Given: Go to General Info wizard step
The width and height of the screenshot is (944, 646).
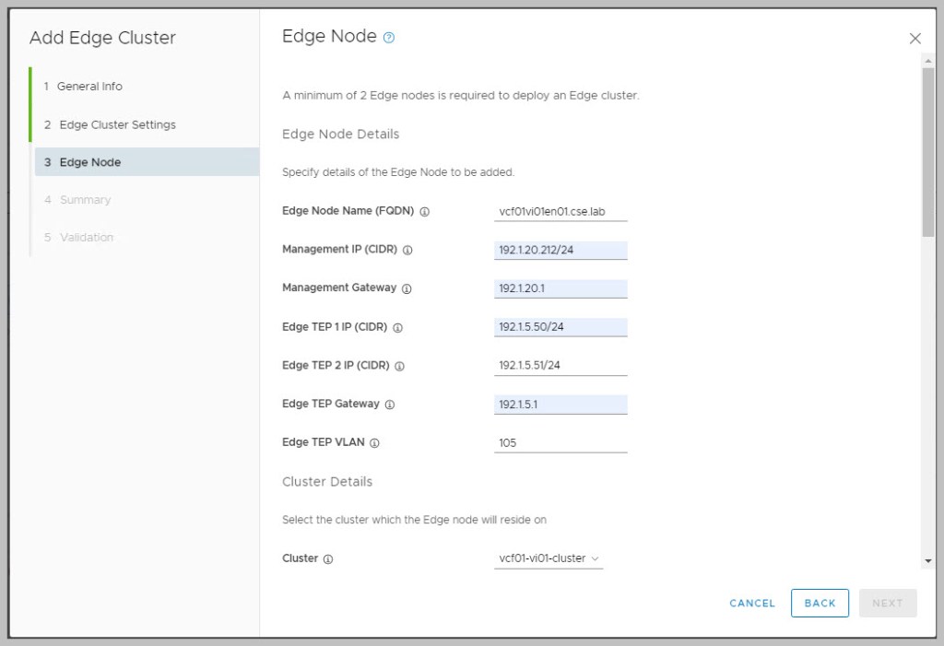Looking at the screenshot, I should tap(89, 87).
